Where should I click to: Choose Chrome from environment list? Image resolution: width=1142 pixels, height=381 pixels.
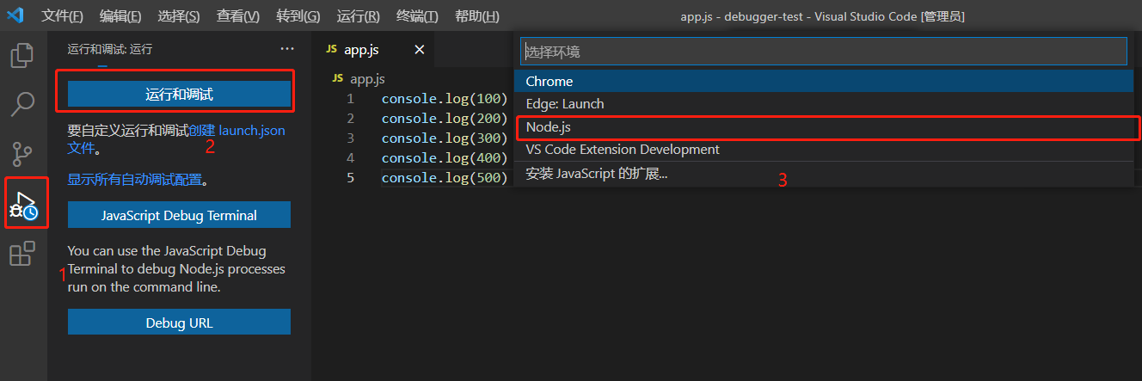click(823, 81)
